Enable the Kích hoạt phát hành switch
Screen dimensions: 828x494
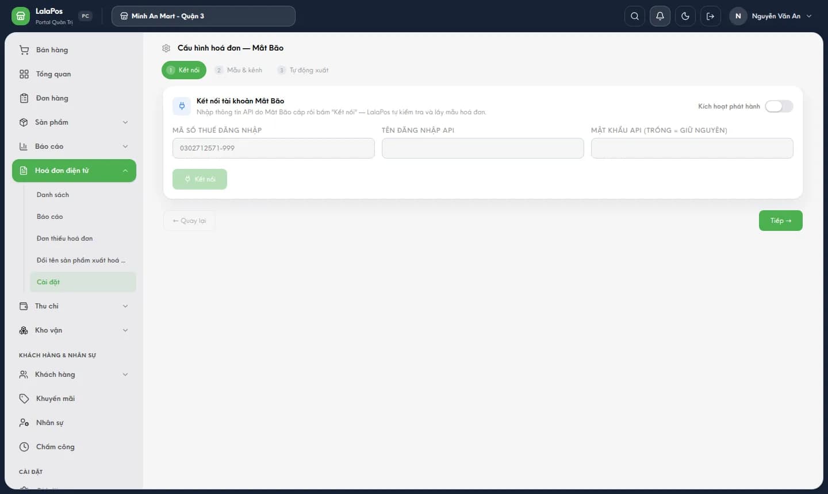tap(779, 106)
